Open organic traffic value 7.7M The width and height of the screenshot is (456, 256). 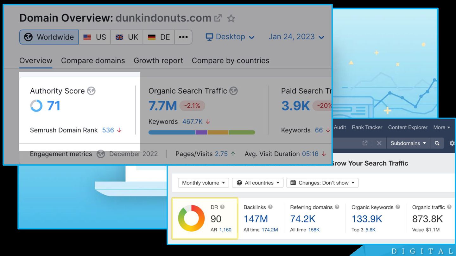[162, 106]
